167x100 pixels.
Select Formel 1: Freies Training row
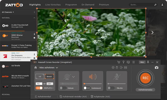(18, 46)
